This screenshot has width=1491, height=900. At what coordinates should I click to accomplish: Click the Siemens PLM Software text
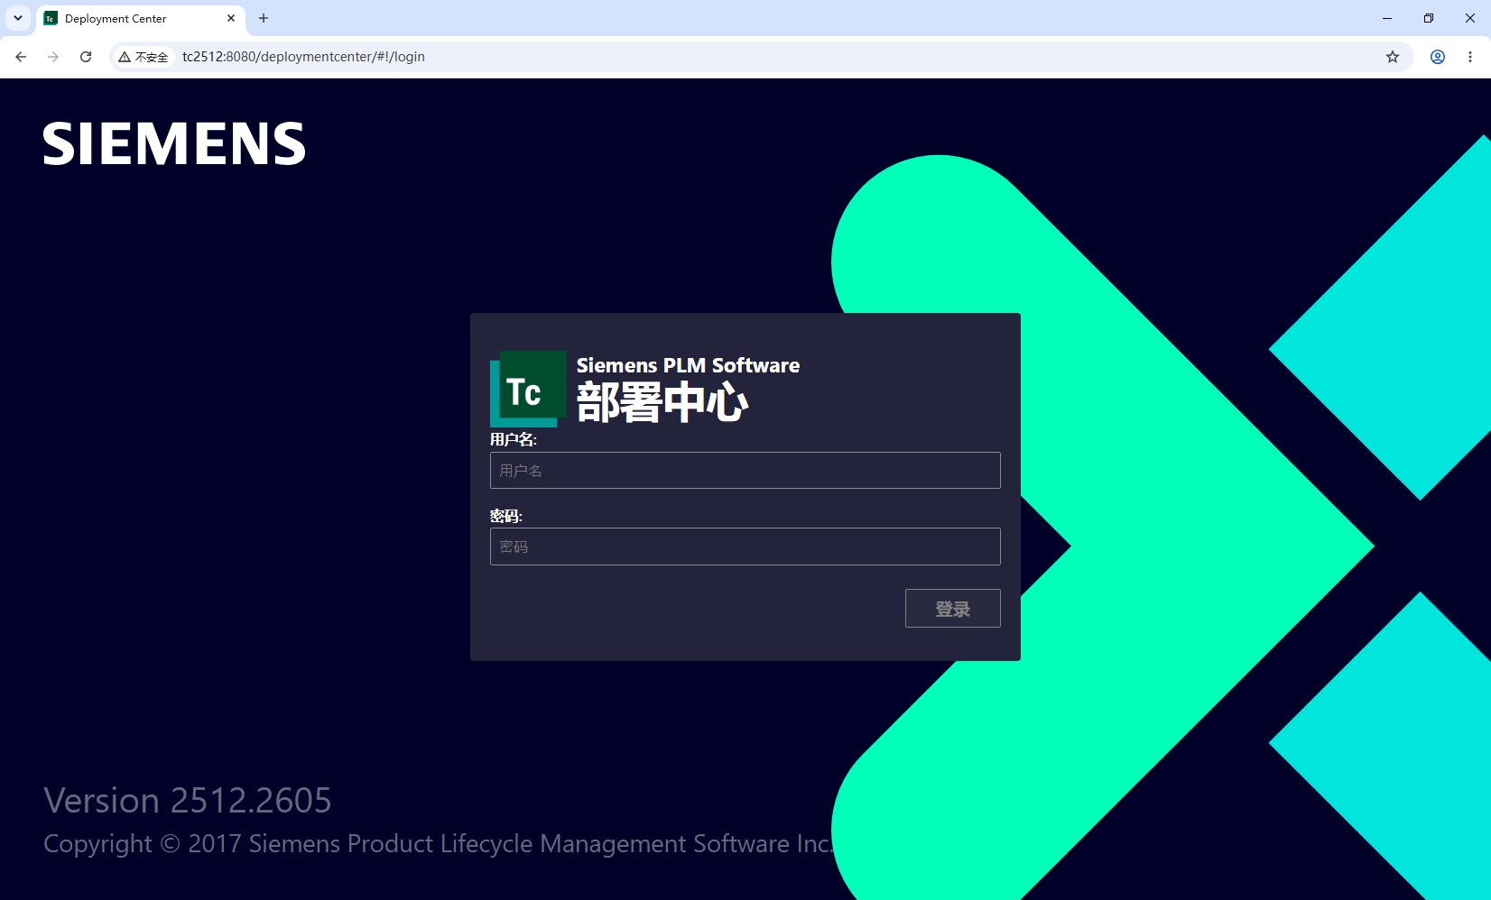pyautogui.click(x=688, y=365)
